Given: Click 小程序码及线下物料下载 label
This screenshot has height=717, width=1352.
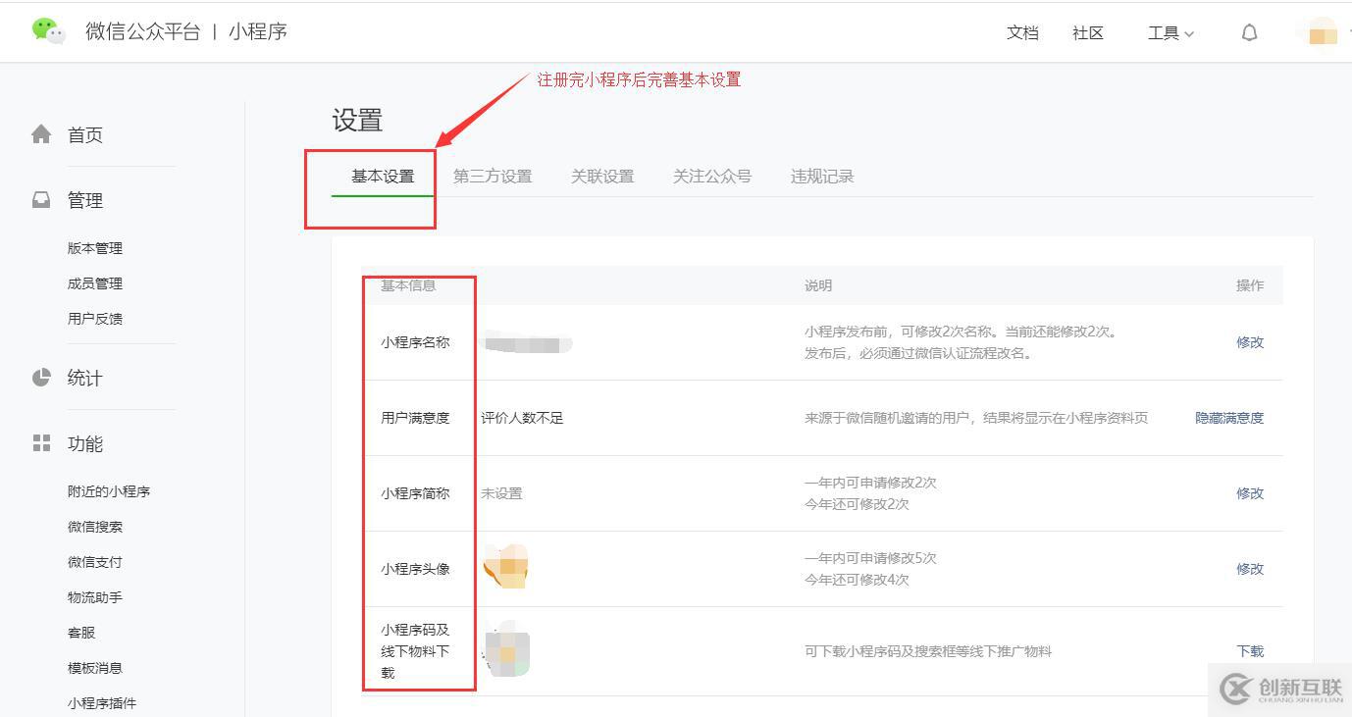Looking at the screenshot, I should click(x=415, y=651).
